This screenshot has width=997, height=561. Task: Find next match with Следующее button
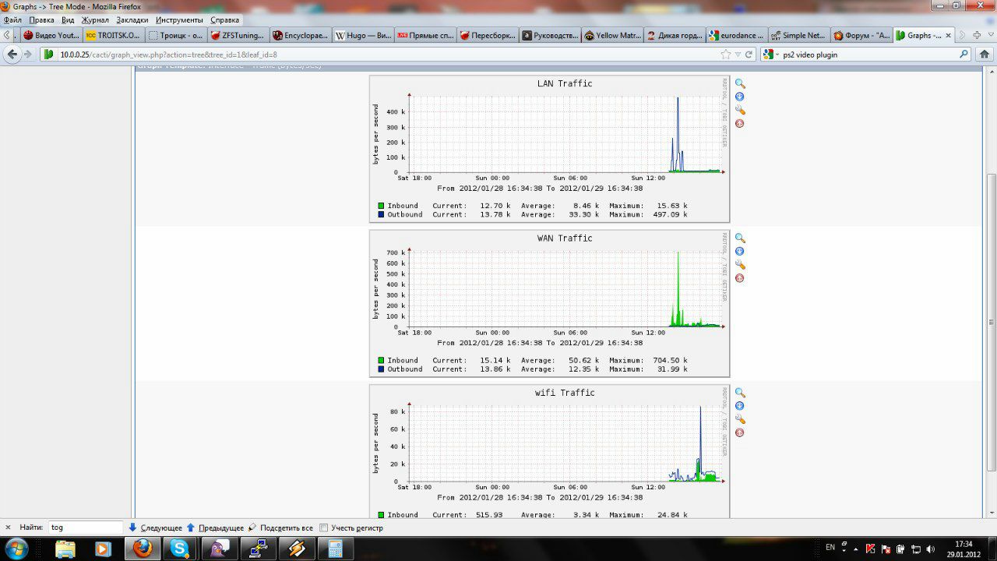point(155,527)
